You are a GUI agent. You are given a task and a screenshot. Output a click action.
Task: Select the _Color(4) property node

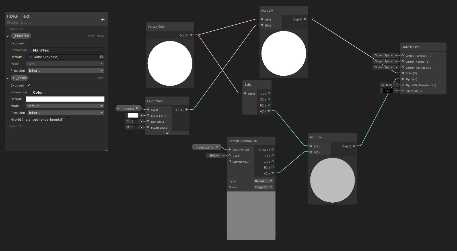click(x=128, y=108)
